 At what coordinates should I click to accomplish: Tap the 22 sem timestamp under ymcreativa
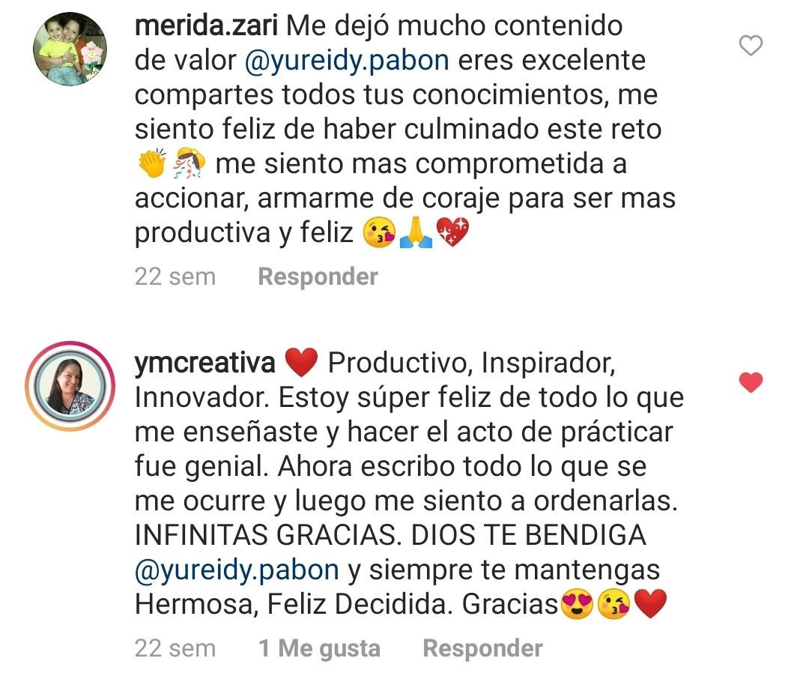click(175, 649)
